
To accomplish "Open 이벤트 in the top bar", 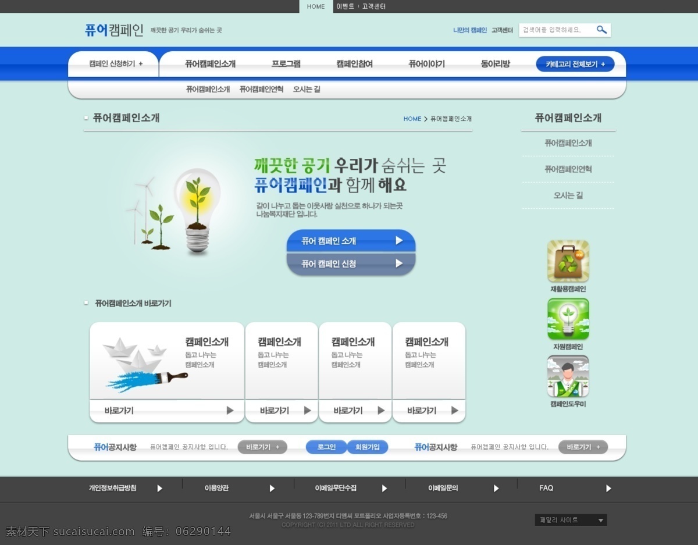I will (x=345, y=6).
